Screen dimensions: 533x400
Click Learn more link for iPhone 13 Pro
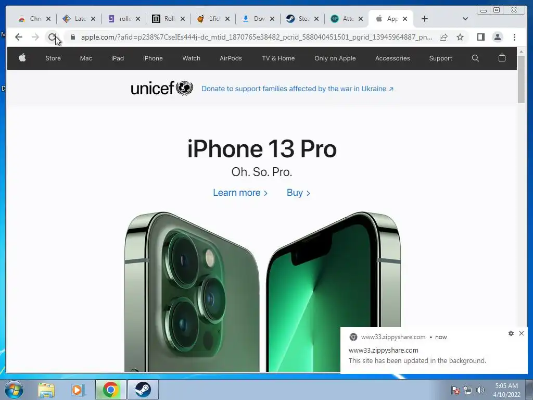pos(240,193)
